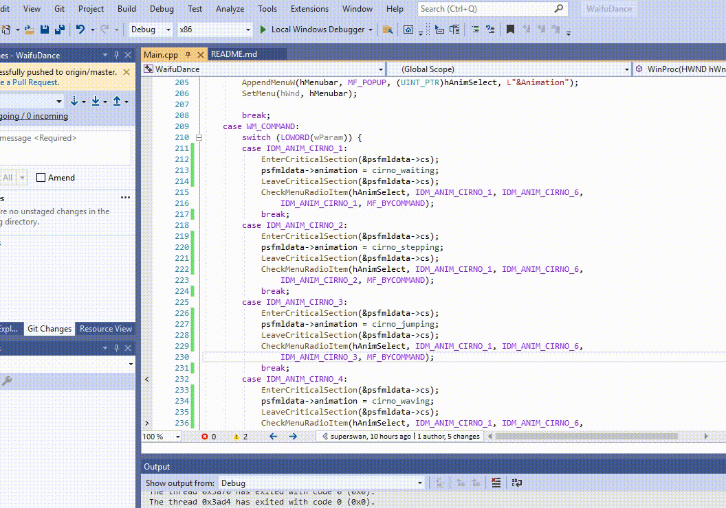Toggle a bookmark on current line
726x508 pixels.
pyautogui.click(x=510, y=30)
